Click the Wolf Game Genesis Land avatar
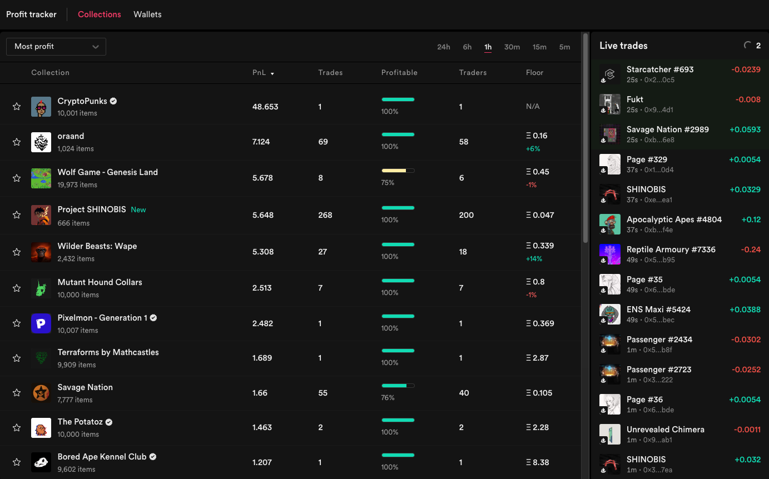 click(41, 178)
